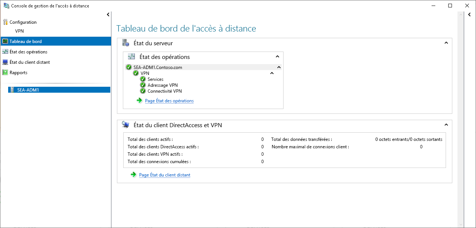Collapse the État du serveur section
This screenshot has height=228, width=476.
point(446,43)
